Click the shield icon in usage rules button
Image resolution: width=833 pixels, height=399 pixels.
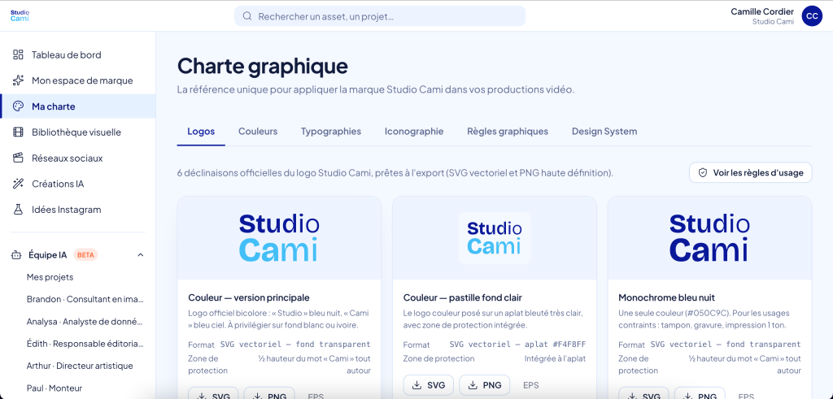(x=703, y=172)
